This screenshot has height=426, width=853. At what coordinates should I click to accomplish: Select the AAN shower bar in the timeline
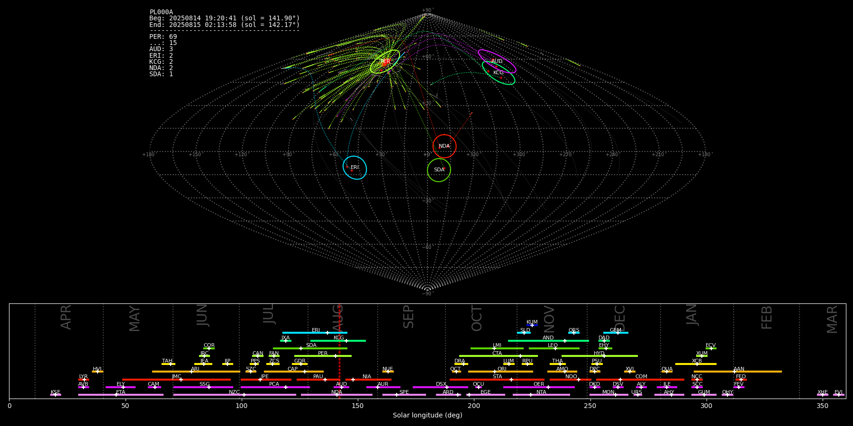pyautogui.click(x=738, y=372)
